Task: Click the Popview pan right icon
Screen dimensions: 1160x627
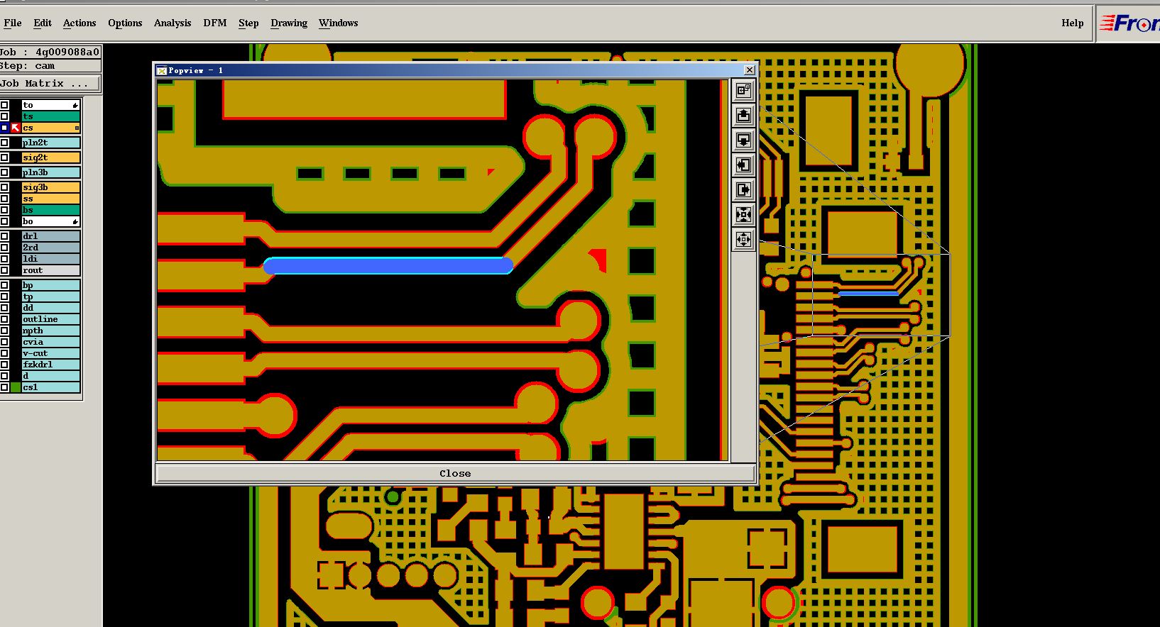Action: pyautogui.click(x=743, y=190)
